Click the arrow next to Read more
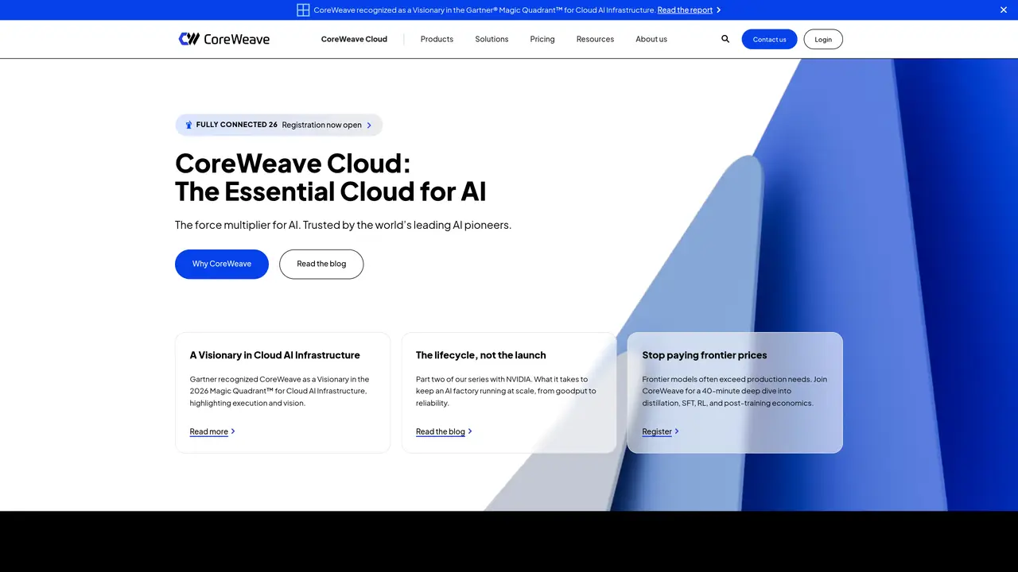This screenshot has width=1018, height=572. 232,431
